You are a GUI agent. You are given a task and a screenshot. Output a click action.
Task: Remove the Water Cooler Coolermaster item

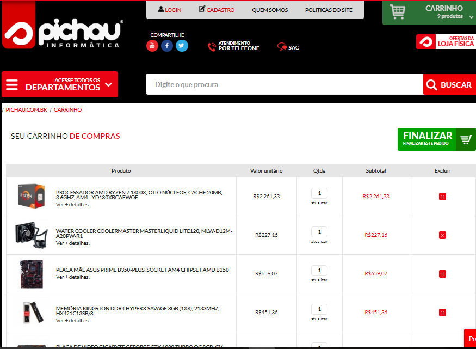(x=442, y=235)
